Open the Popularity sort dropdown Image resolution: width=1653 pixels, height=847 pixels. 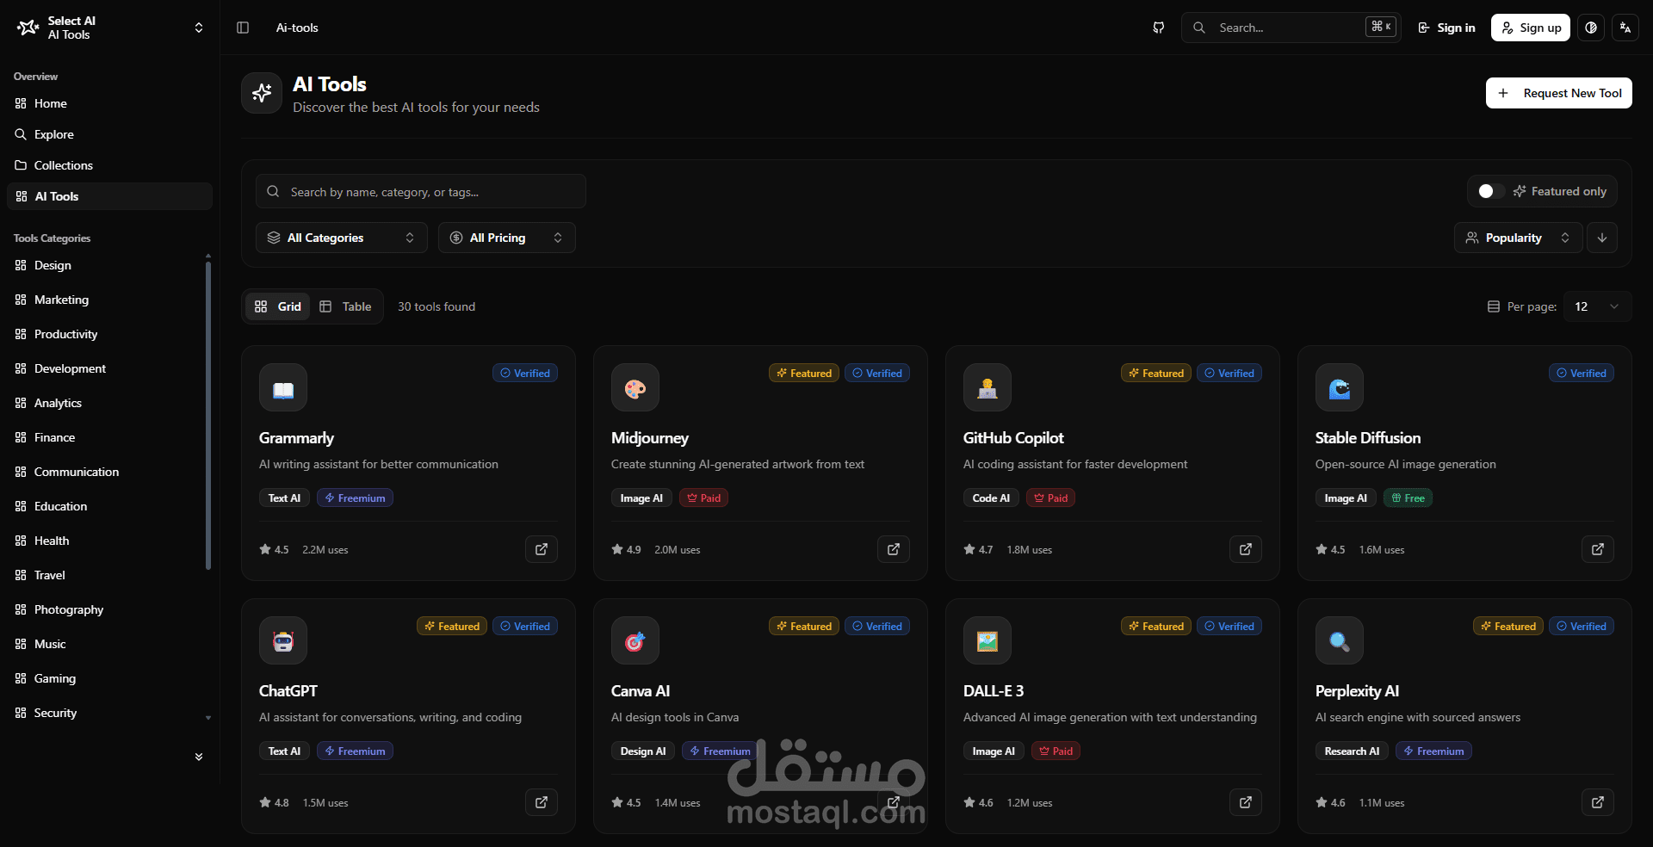1519,238
